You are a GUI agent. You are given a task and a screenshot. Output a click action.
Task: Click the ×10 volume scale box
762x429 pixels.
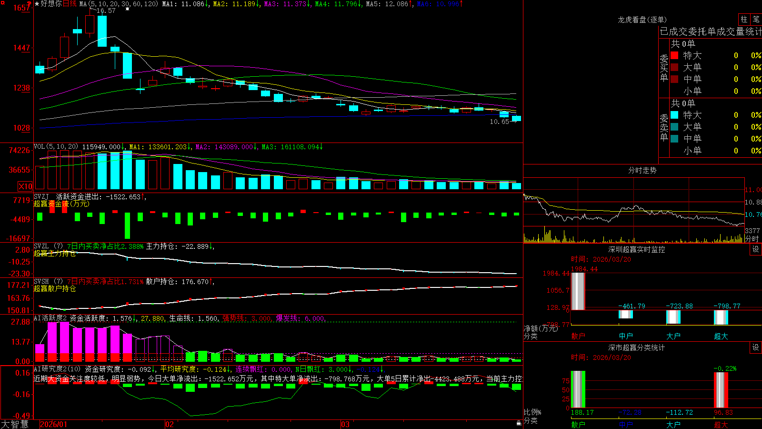pos(25,186)
